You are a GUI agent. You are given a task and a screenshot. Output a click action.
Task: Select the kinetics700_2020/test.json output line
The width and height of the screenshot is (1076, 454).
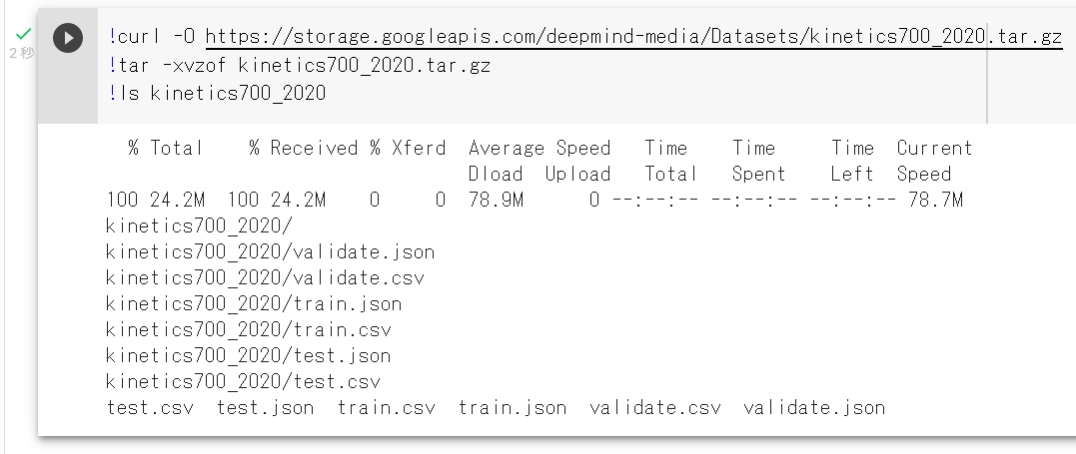(249, 356)
